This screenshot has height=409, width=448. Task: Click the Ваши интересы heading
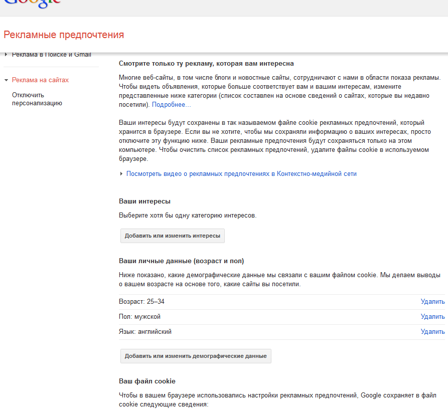pyautogui.click(x=144, y=201)
